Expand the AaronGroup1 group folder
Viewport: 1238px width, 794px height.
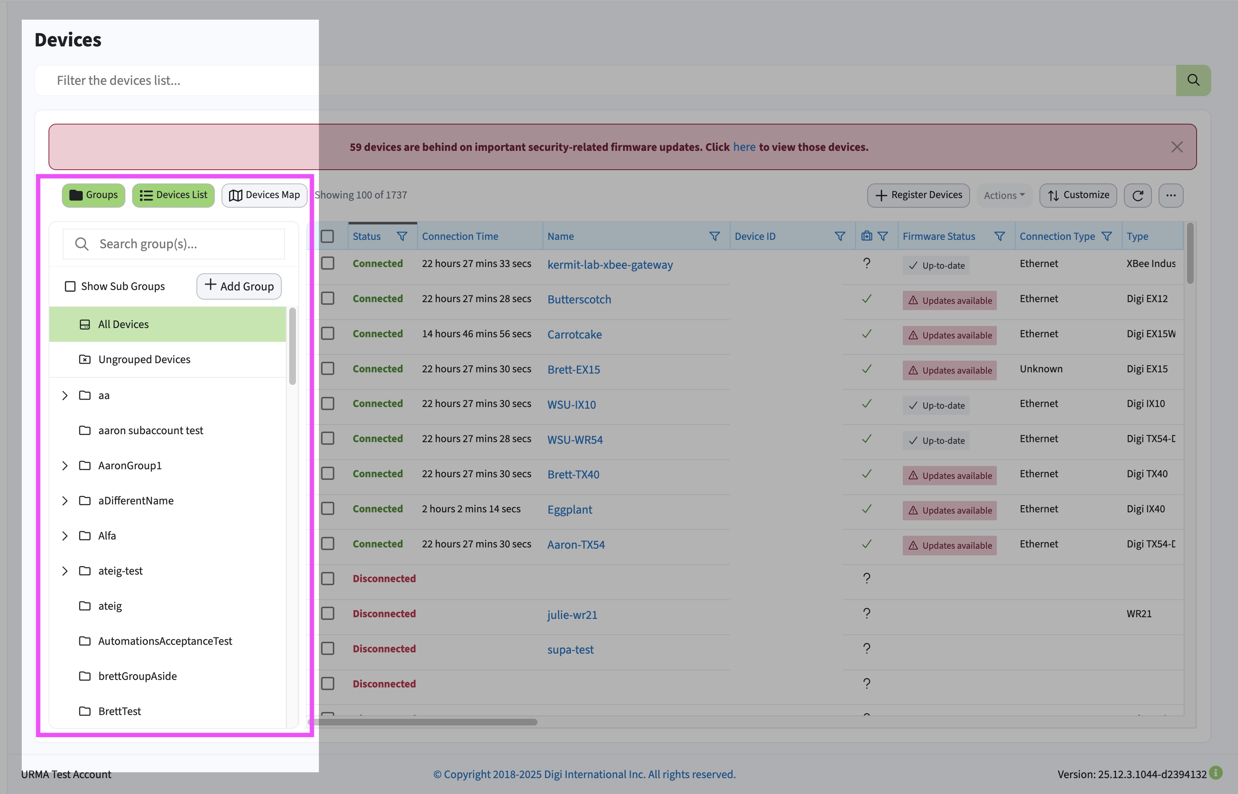click(x=65, y=466)
